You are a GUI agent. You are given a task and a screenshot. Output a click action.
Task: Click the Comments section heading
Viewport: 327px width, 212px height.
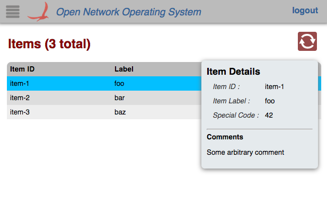pyautogui.click(x=225, y=137)
